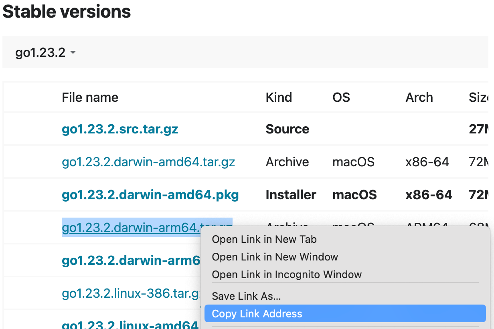Screen dimensions: 494x329
Task: Select Copy Link Address menu entry
Action: (345, 313)
